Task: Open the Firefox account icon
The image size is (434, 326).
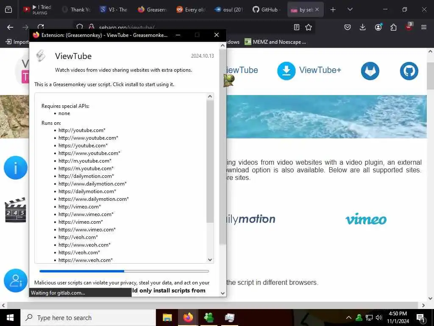Action: click(378, 27)
